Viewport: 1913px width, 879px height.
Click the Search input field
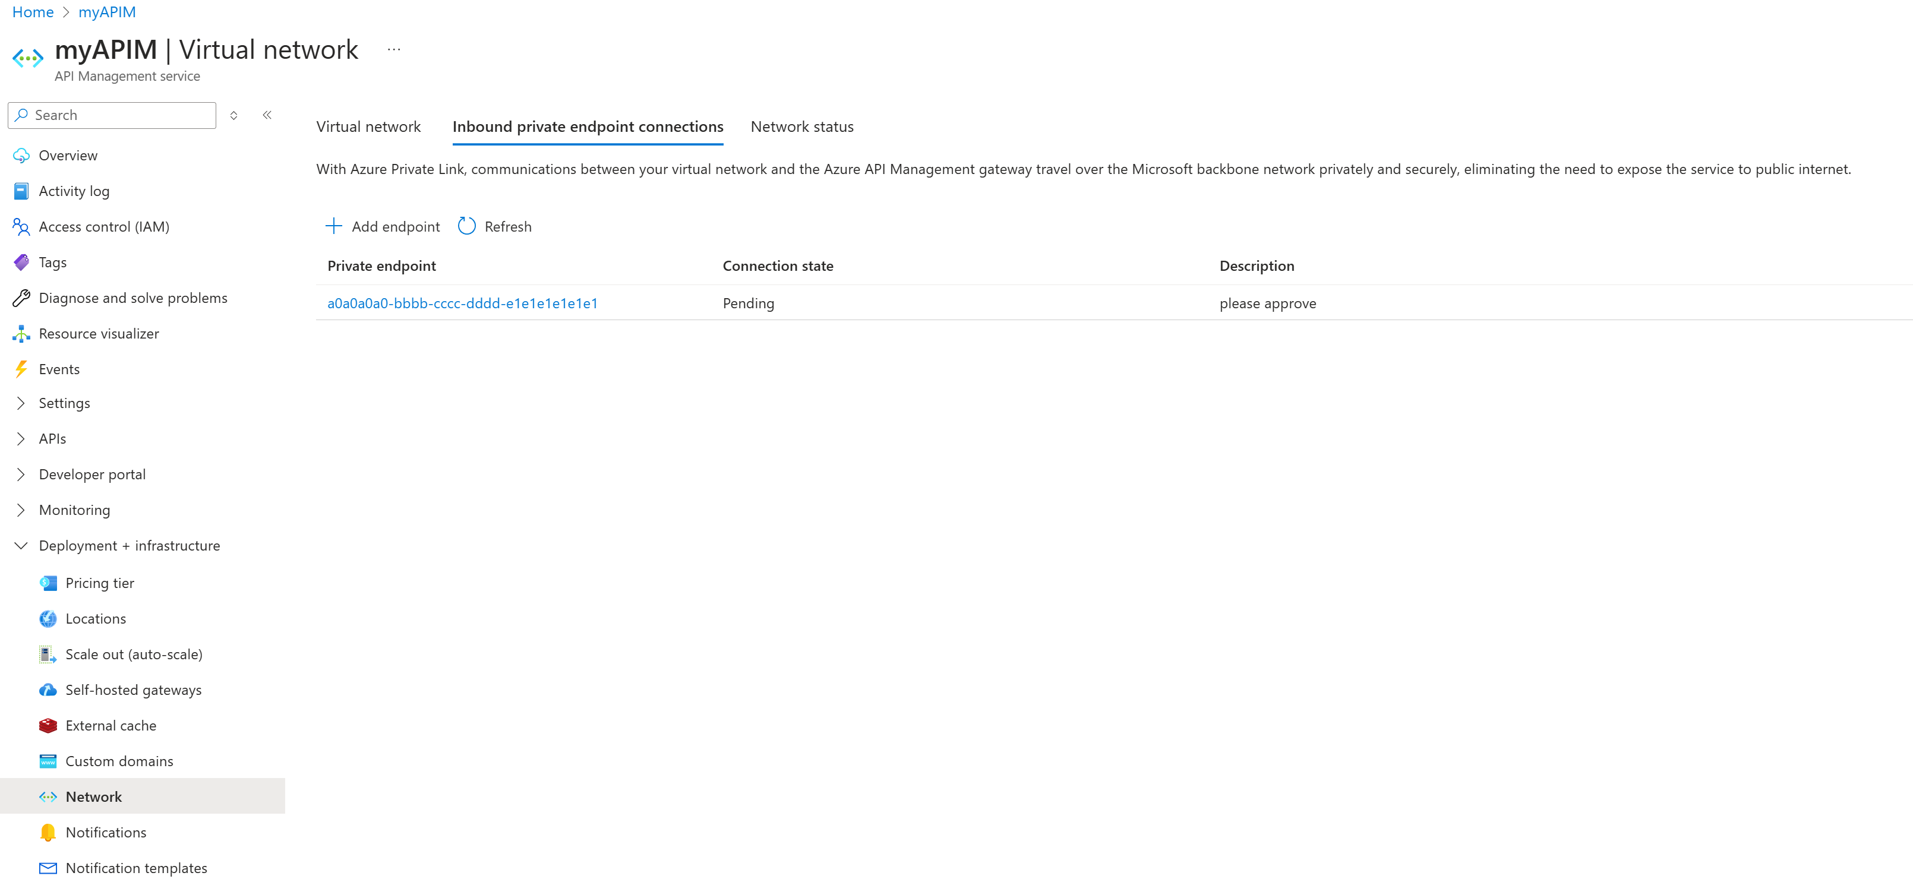[x=116, y=113]
